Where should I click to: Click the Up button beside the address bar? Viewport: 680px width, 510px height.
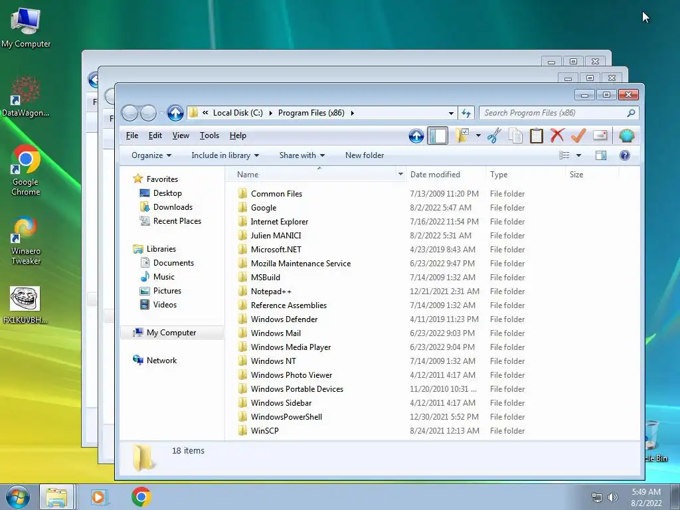175,113
